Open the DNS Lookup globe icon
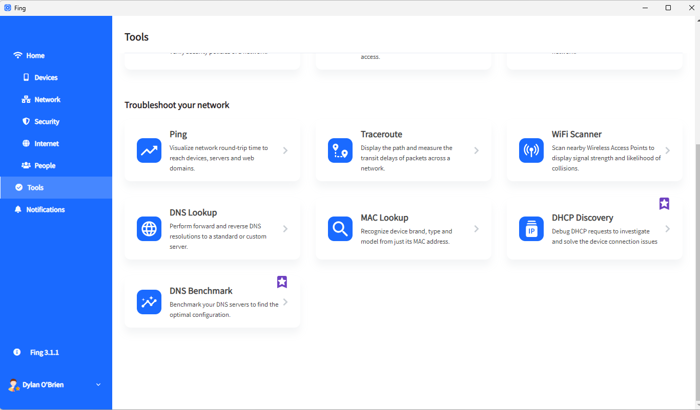The image size is (700, 410). click(149, 229)
